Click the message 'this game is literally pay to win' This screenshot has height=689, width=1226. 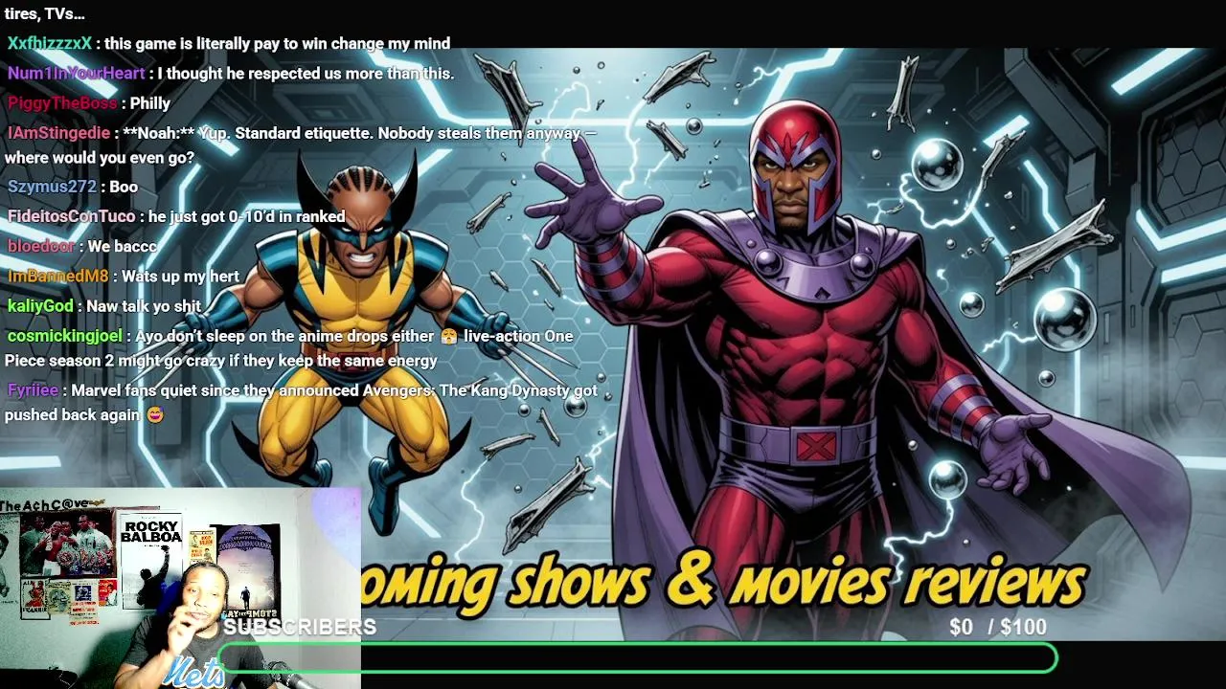(x=278, y=44)
